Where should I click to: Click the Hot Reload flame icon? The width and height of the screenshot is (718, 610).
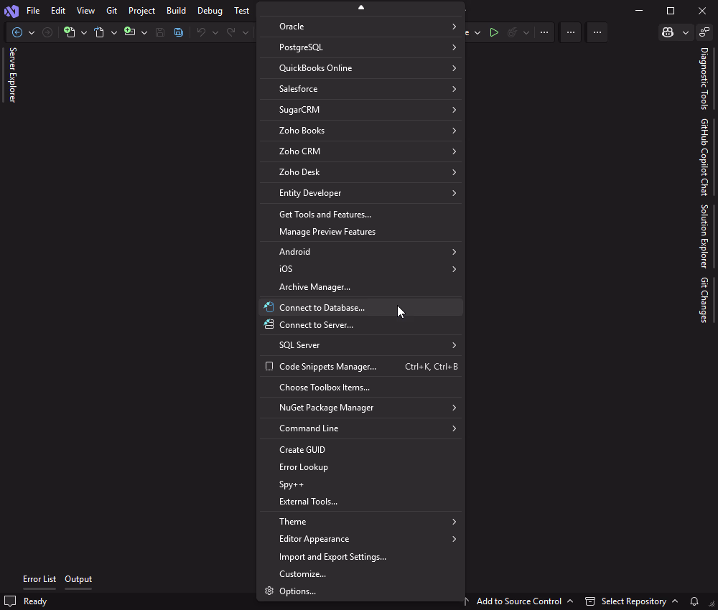[x=511, y=32]
